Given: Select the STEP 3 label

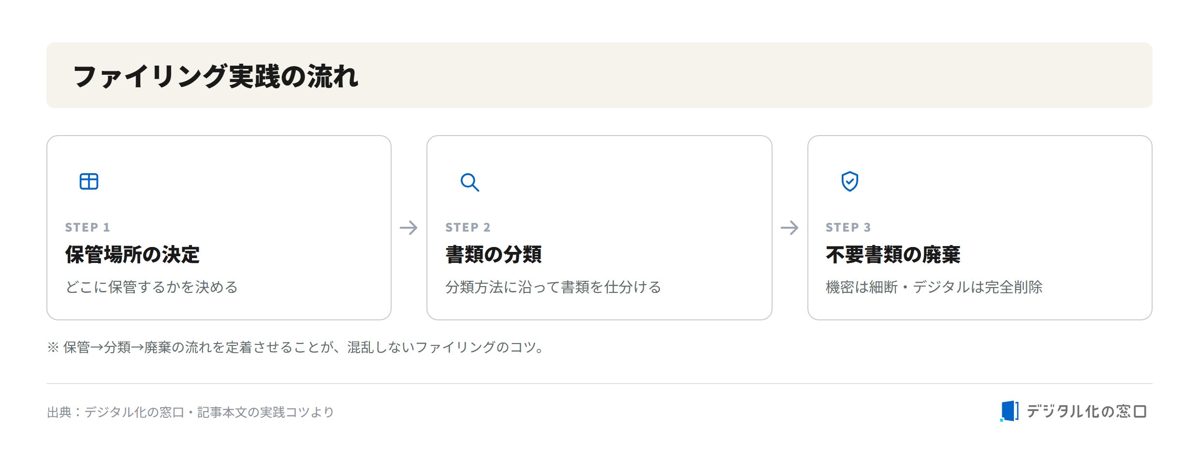Looking at the screenshot, I should click(x=848, y=227).
